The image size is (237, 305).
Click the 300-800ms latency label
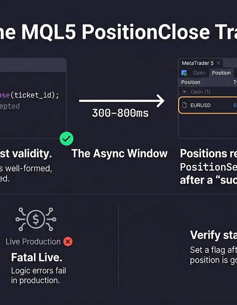pyautogui.click(x=120, y=113)
